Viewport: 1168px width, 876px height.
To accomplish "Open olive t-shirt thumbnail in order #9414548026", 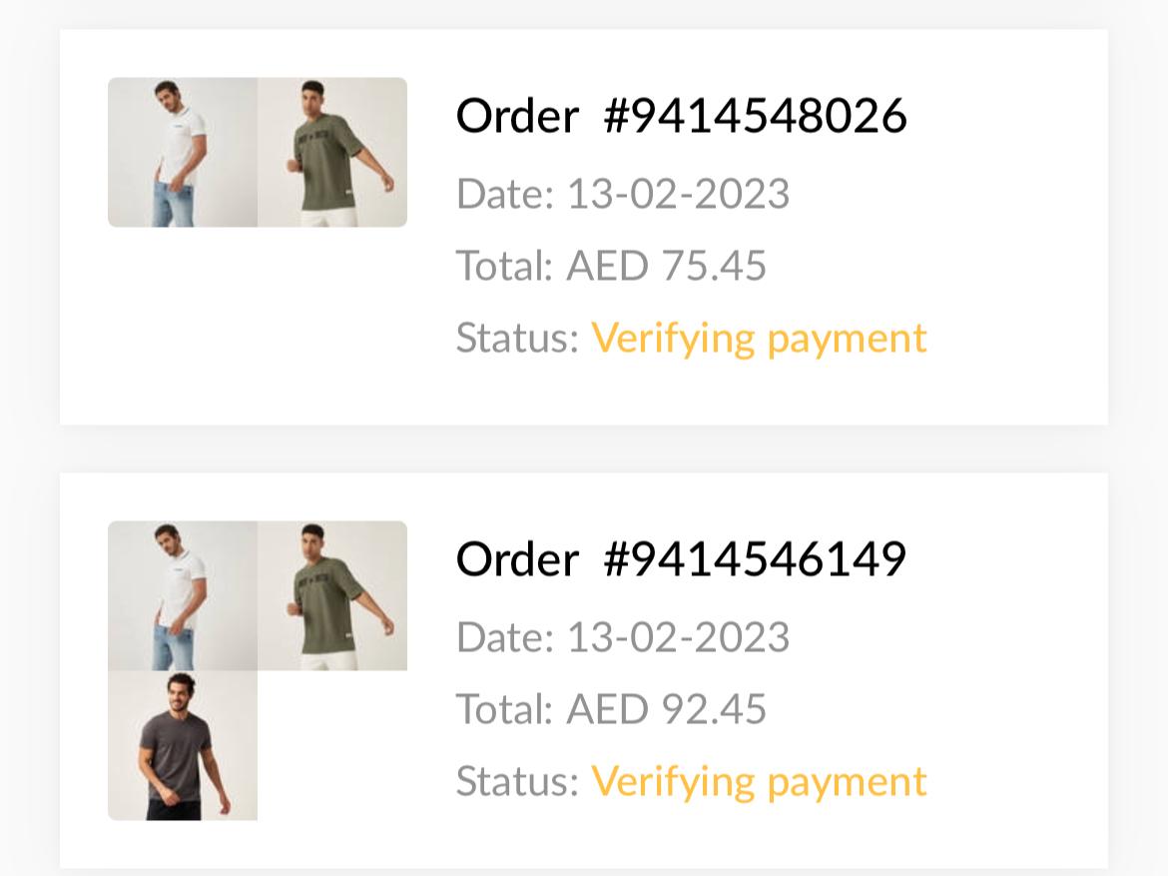I will click(x=332, y=152).
